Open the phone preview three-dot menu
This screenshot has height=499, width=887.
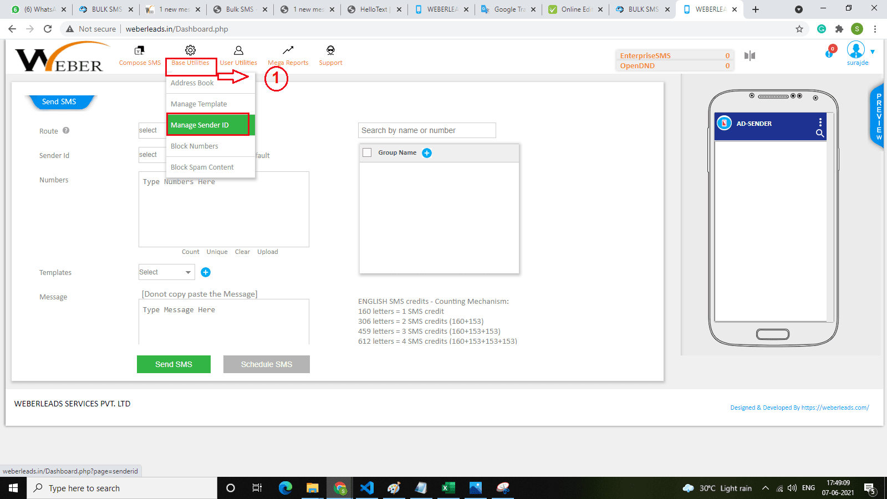pyautogui.click(x=820, y=123)
